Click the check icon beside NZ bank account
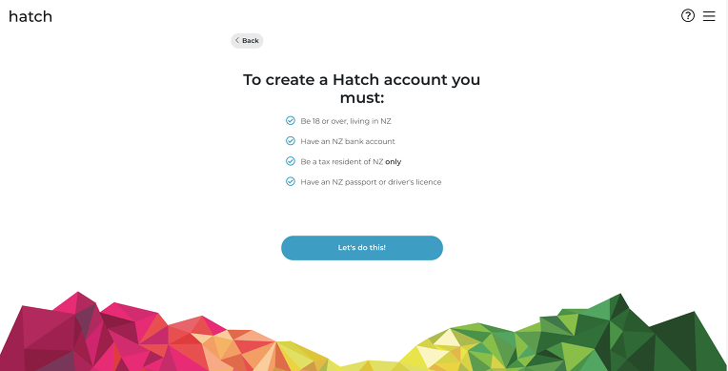The width and height of the screenshot is (728, 371). (291, 141)
